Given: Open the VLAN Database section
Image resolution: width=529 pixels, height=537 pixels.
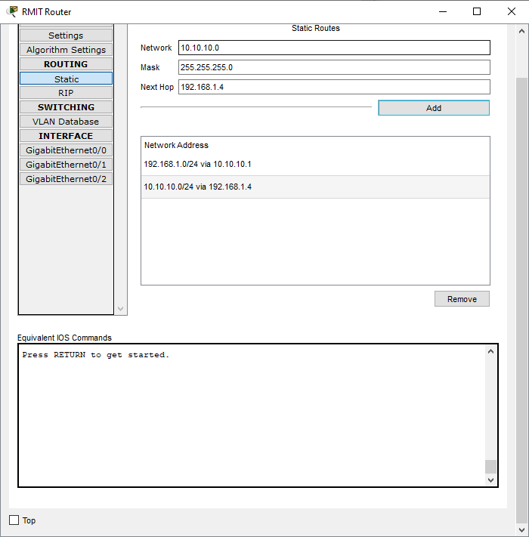Looking at the screenshot, I should pos(66,122).
